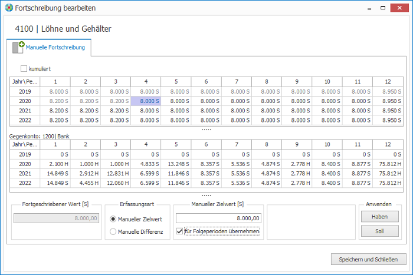Select 2020 period 12 cell 8.950 S

point(388,101)
